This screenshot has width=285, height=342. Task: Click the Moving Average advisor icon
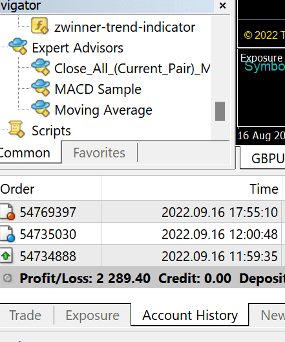tap(41, 108)
